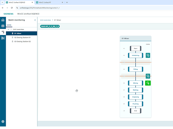Screen dimensions: 173x129
Task: Click the Unit overview tree label
Action: pyautogui.click(x=18, y=29)
